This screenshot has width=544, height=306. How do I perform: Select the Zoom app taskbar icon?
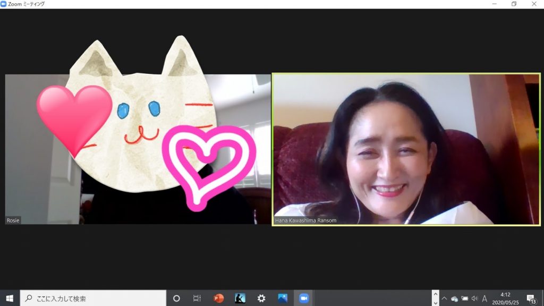pyautogui.click(x=304, y=298)
